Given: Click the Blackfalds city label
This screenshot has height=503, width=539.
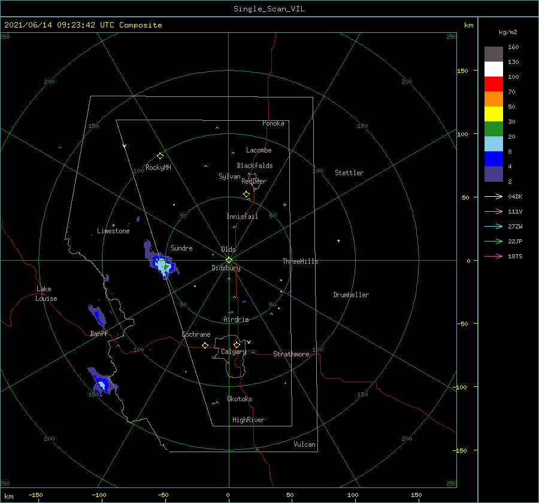Looking at the screenshot, I should point(255,166).
